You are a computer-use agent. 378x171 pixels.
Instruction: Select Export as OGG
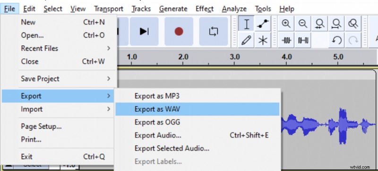click(198, 122)
